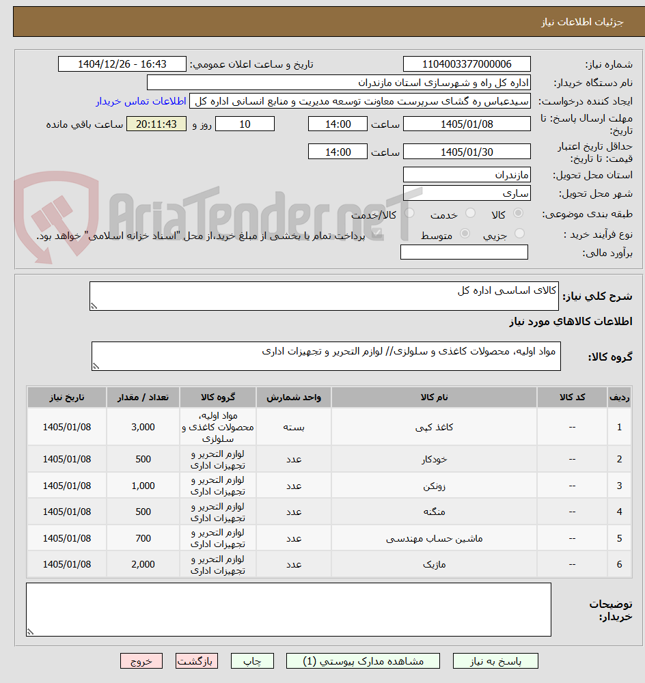The width and height of the screenshot is (645, 683).
Task: Click the response deadline date 1405/01/08 field
Action: pos(467,124)
